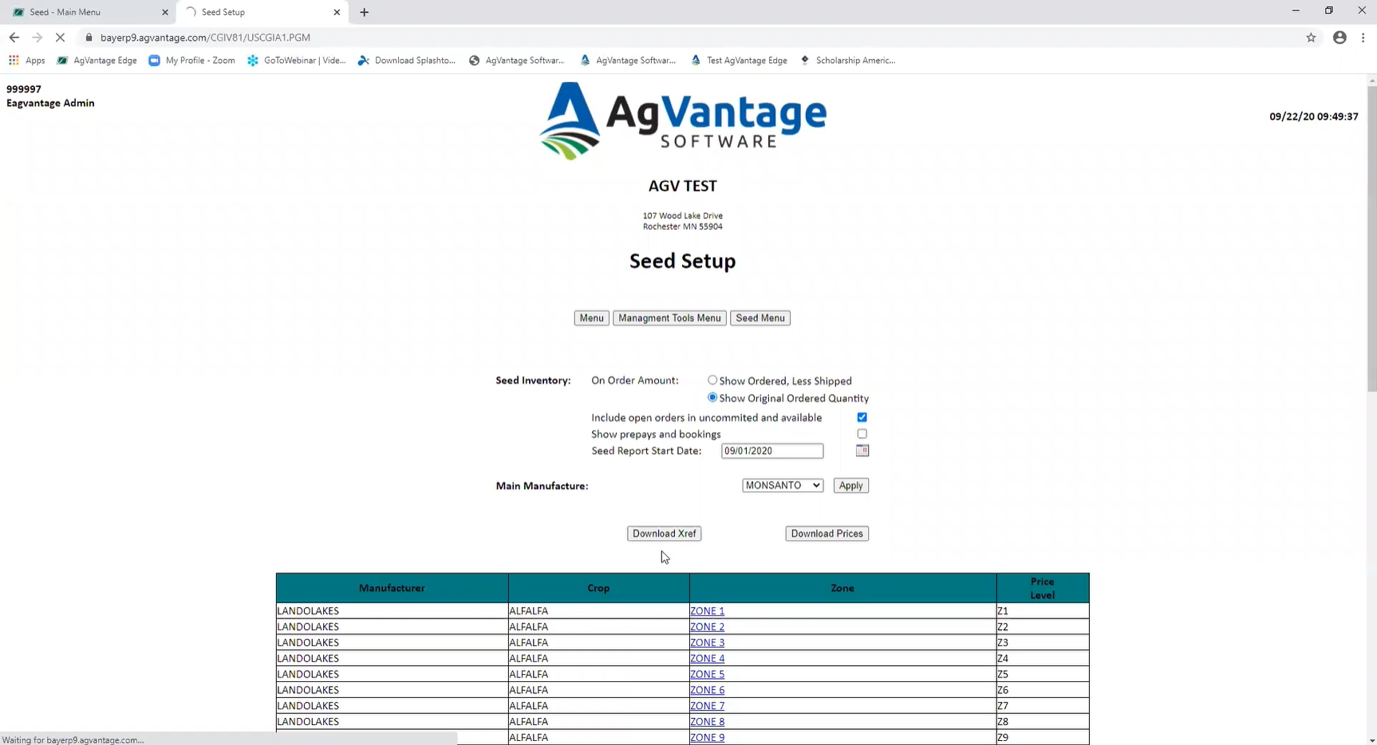Viewport: 1377px width, 745px height.
Task: Click the Price Level column header
Action: (x=1042, y=588)
